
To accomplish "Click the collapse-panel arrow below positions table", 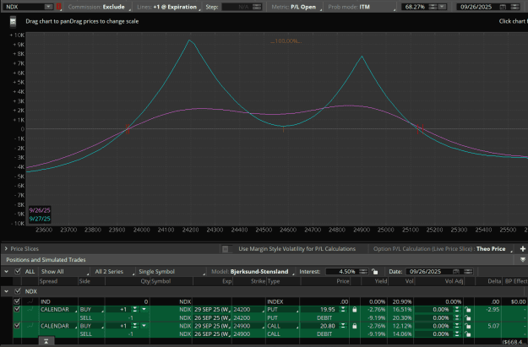I will 46,341.
